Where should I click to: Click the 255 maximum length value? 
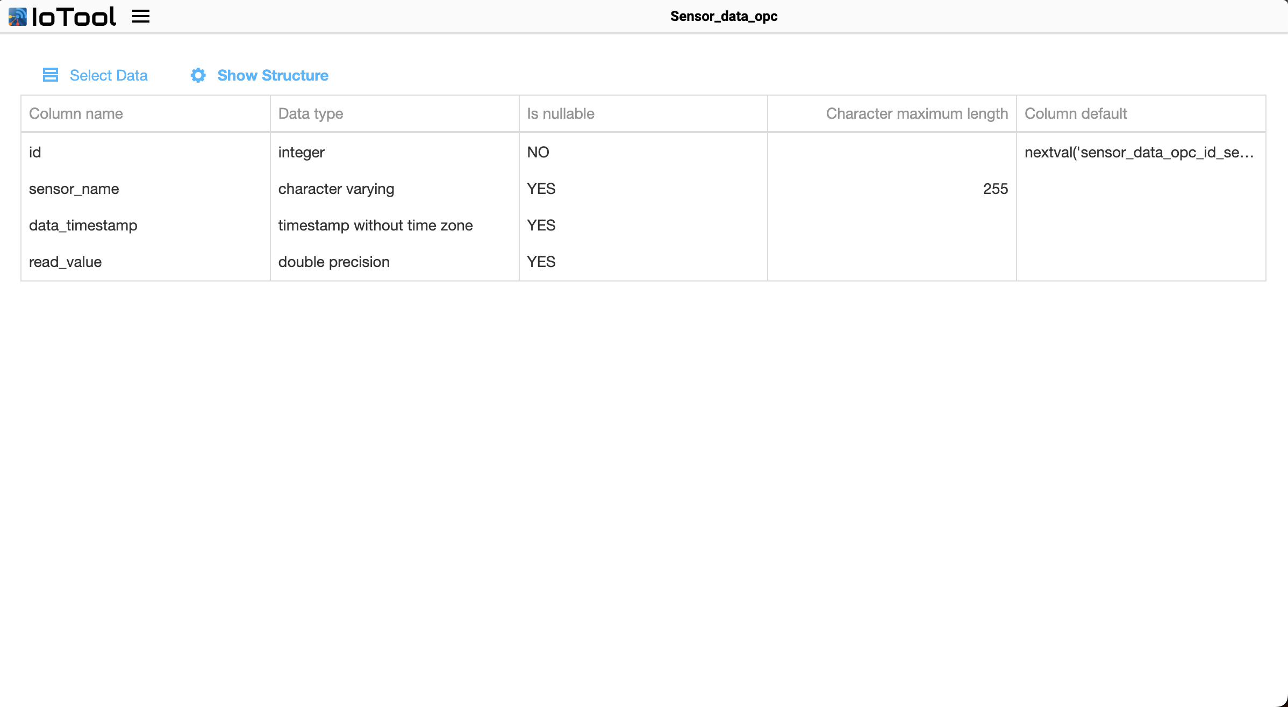(x=892, y=189)
